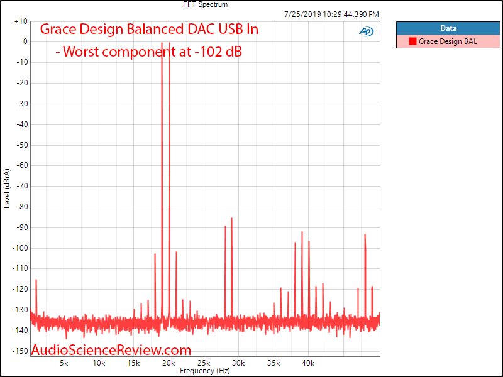
Task: Click the Level (dBrA) axis label
Action: (x=7, y=188)
